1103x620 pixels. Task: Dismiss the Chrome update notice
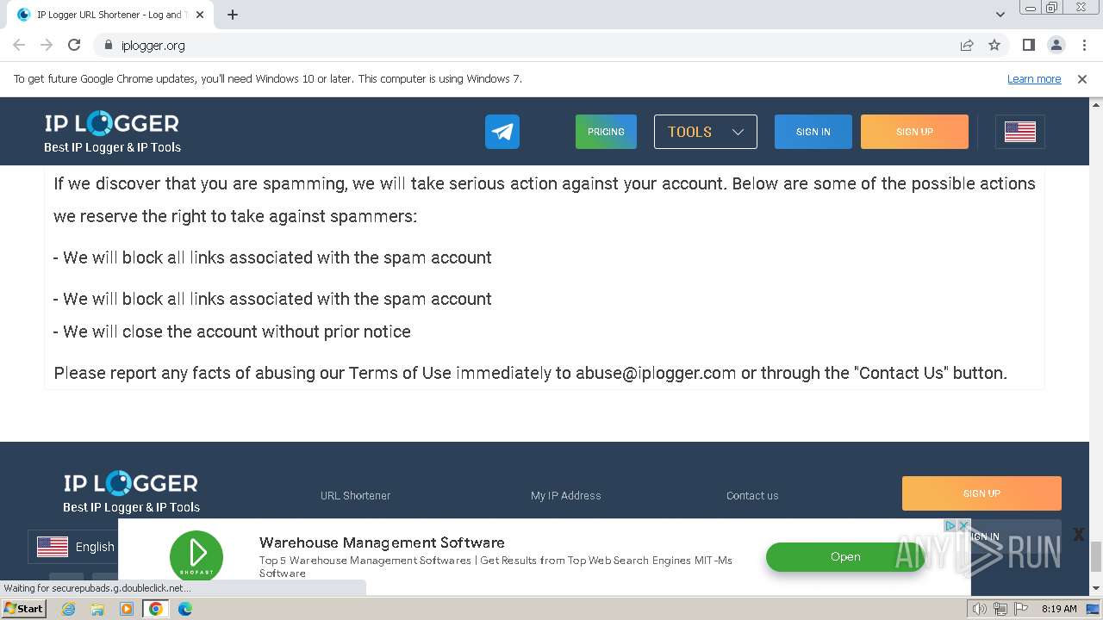click(1082, 78)
